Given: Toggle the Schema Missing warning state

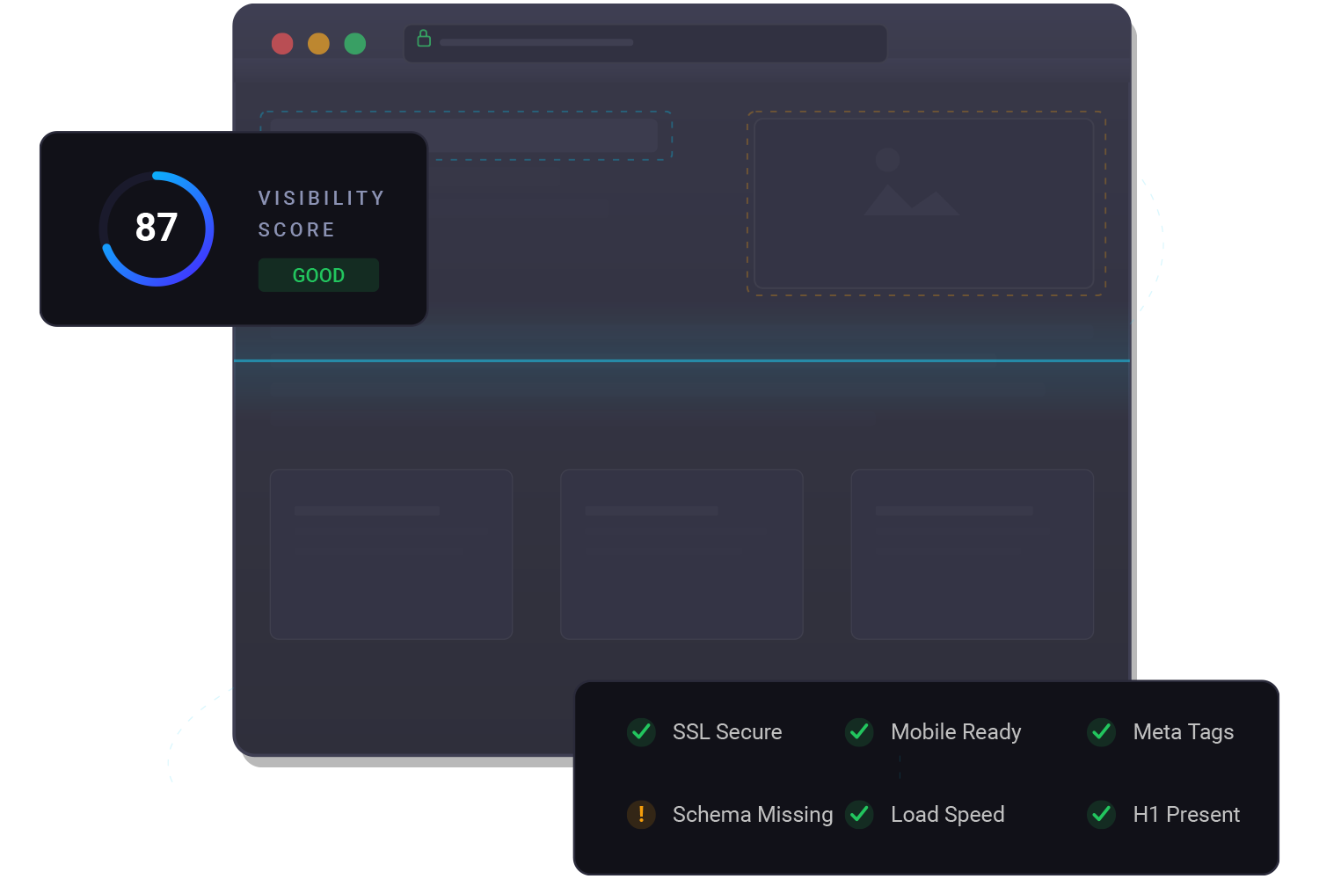Looking at the screenshot, I should [x=641, y=815].
